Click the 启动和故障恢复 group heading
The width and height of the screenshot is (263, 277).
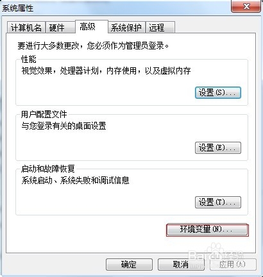click(x=48, y=169)
